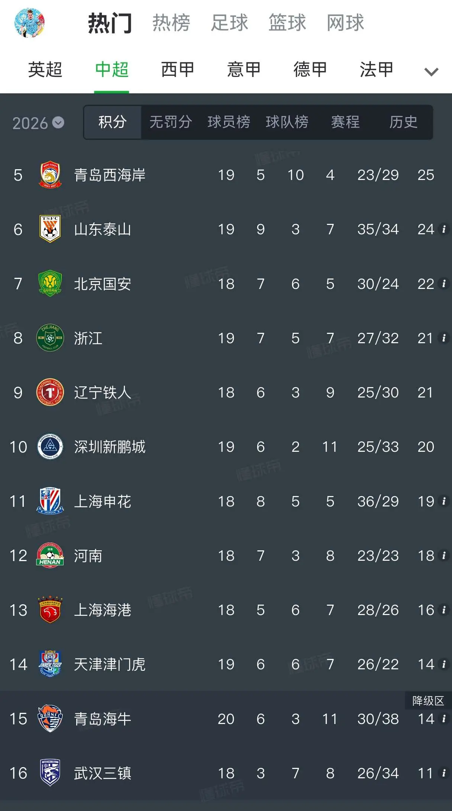Switch to the 篮球 top tab

pyautogui.click(x=287, y=23)
